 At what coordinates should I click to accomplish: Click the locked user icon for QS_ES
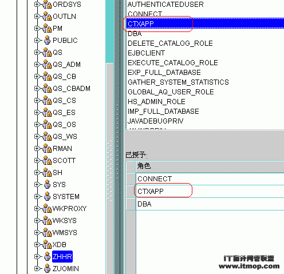tap(47, 113)
